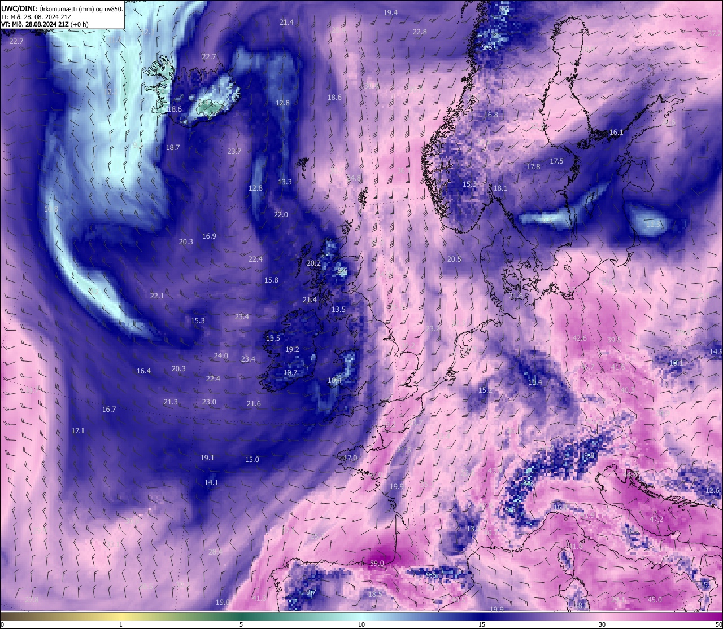Click the 22.1 value on the map
The width and height of the screenshot is (723, 629).
(157, 296)
